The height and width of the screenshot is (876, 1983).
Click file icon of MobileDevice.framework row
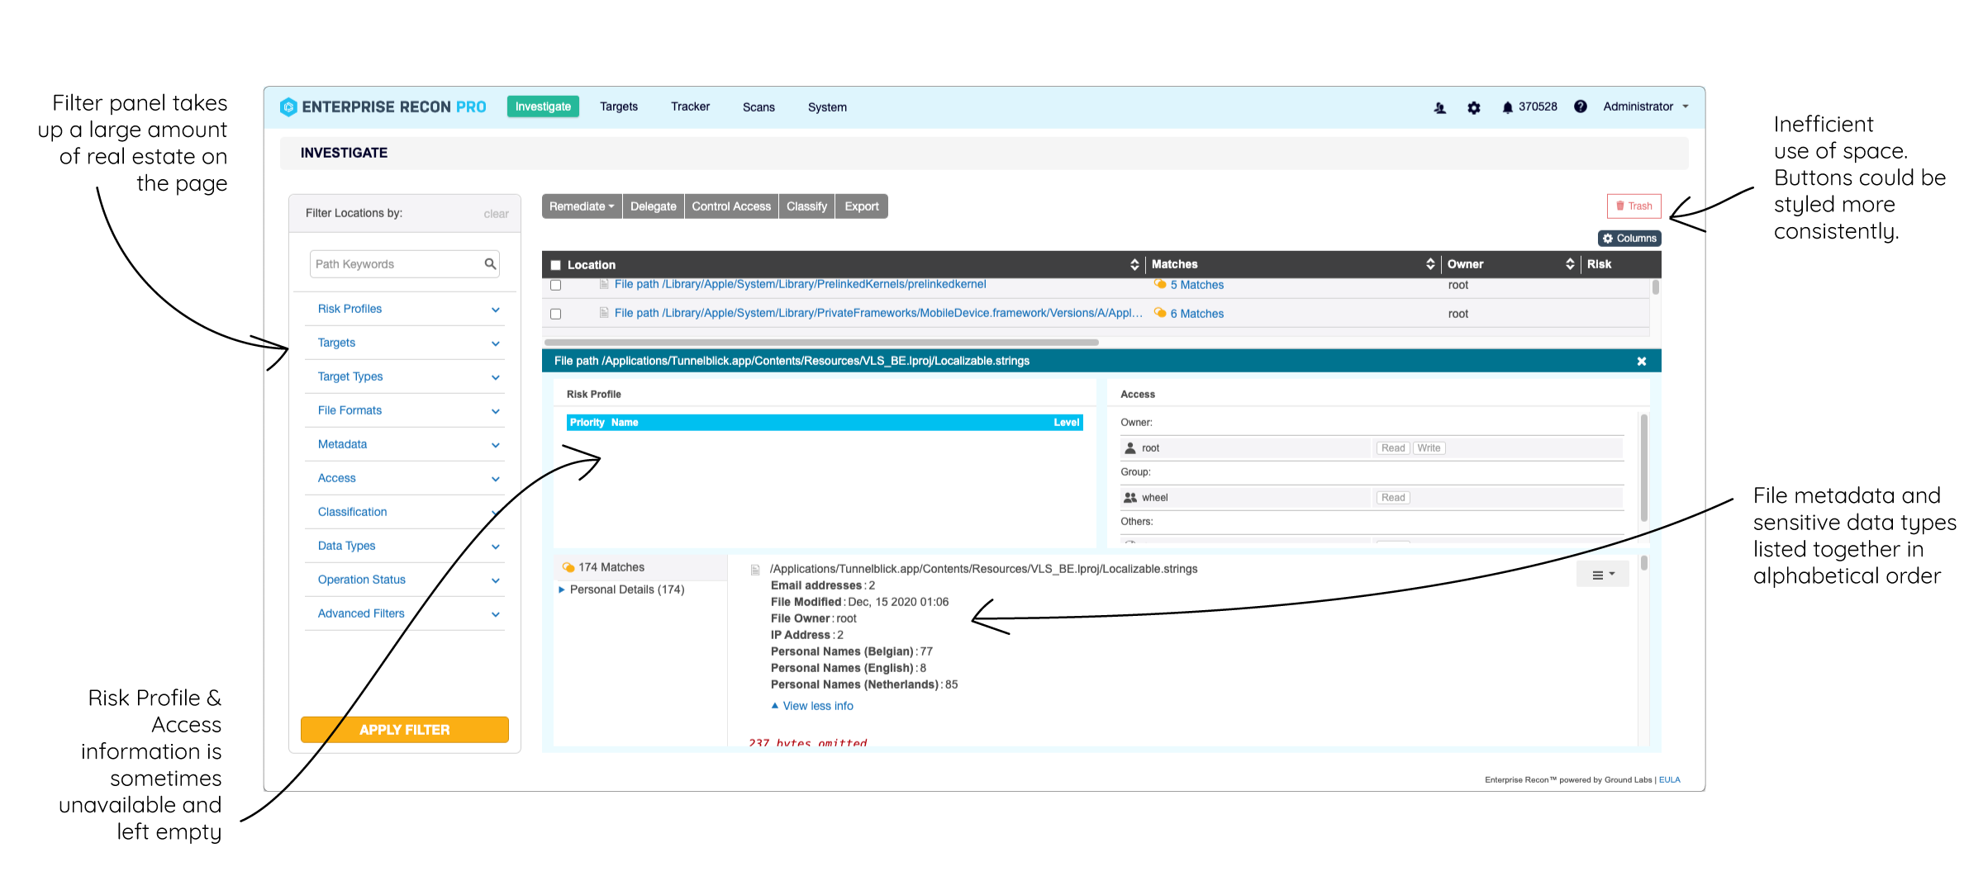[604, 313]
